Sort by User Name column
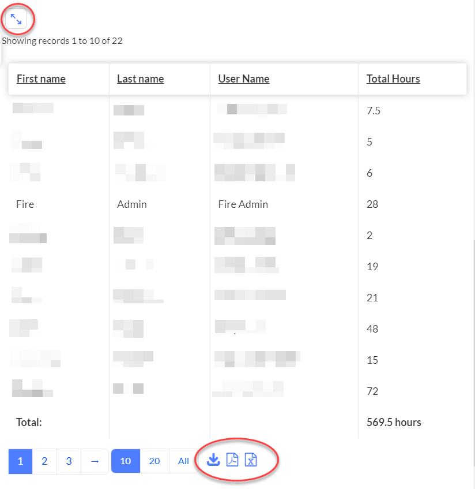The width and height of the screenshot is (475, 489). pos(244,79)
